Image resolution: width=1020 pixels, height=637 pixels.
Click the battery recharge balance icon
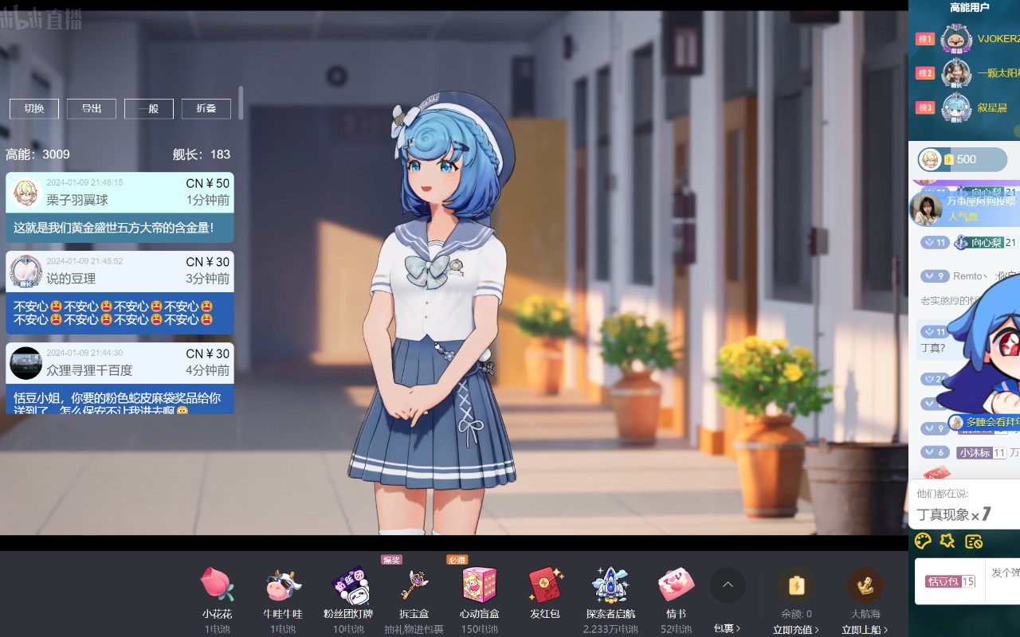[x=796, y=585]
